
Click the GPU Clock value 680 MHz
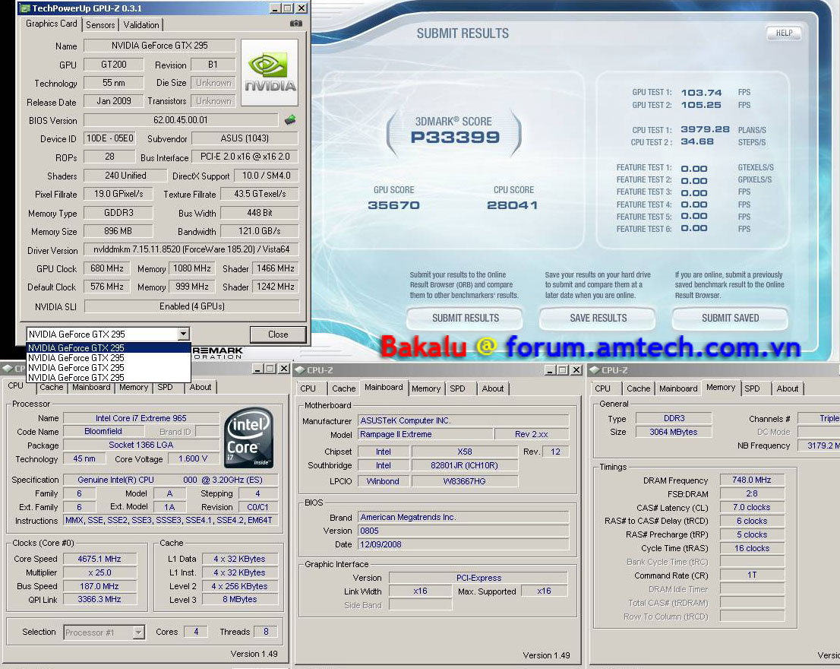[106, 268]
